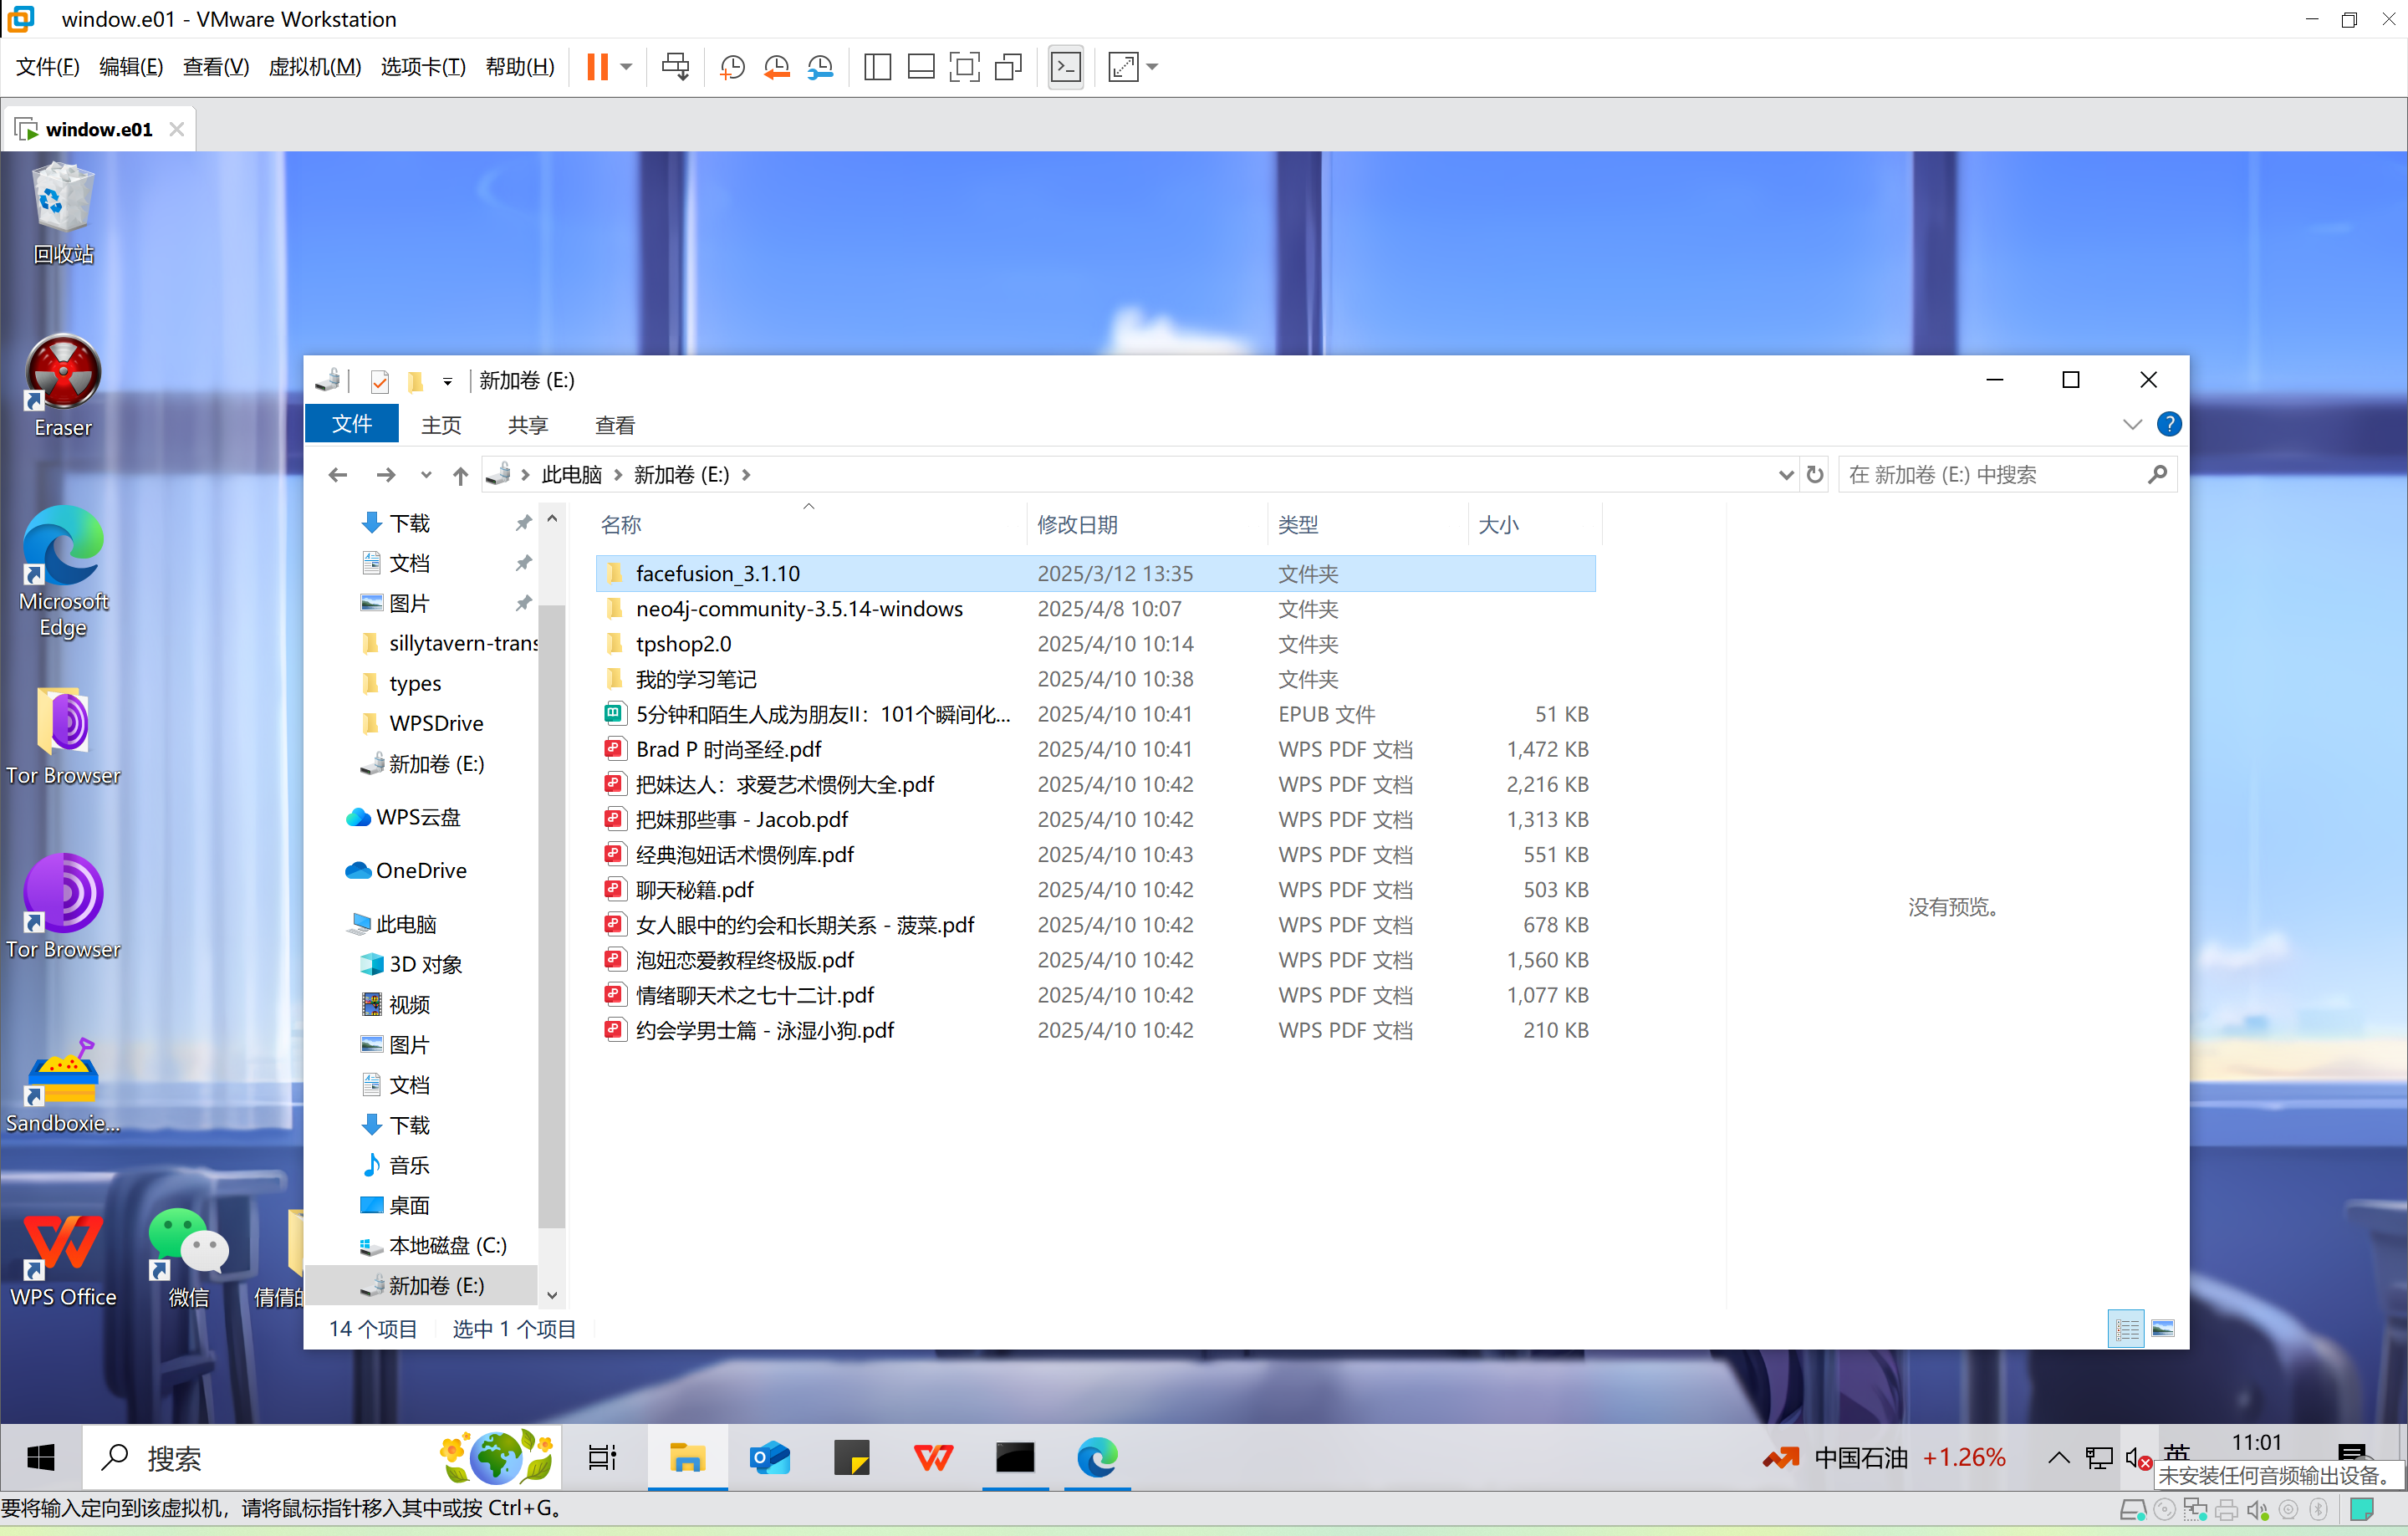This screenshot has height=1536, width=2408.
Task: Switch to details view layout toggle
Action: pos(2126,1328)
